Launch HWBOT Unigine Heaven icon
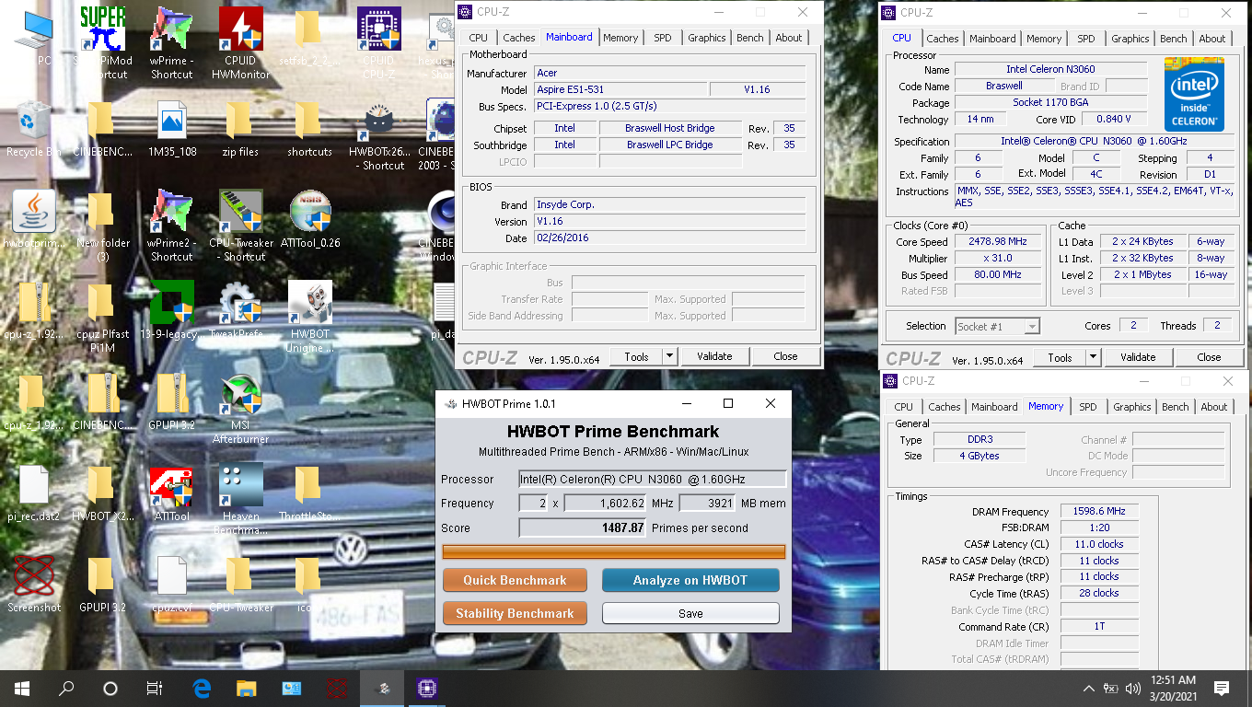The height and width of the screenshot is (707, 1252). (310, 316)
